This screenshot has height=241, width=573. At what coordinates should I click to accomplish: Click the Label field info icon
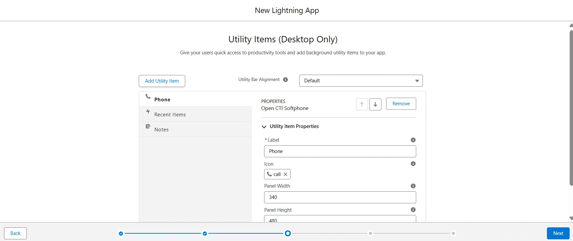413,140
